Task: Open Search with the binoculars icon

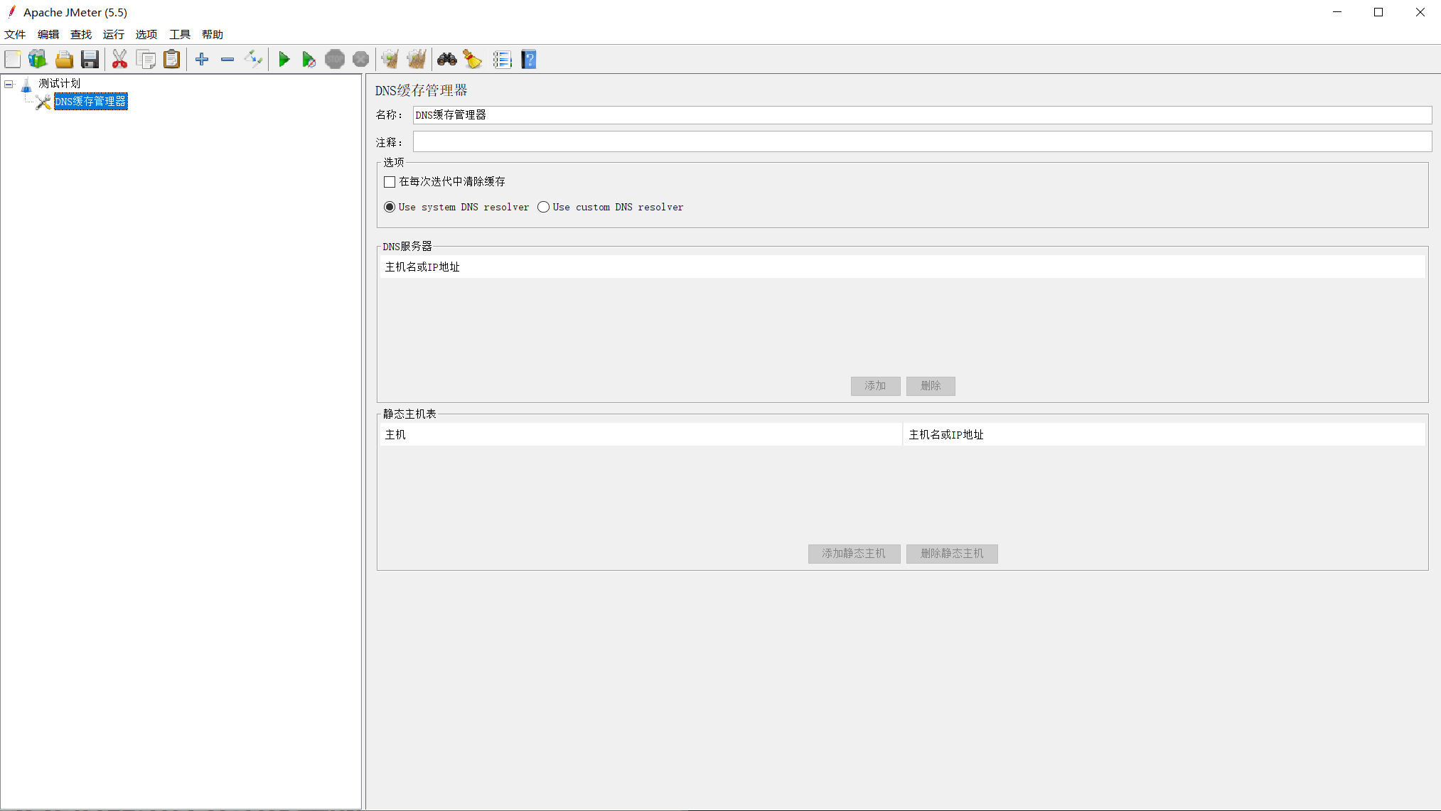Action: pyautogui.click(x=446, y=60)
